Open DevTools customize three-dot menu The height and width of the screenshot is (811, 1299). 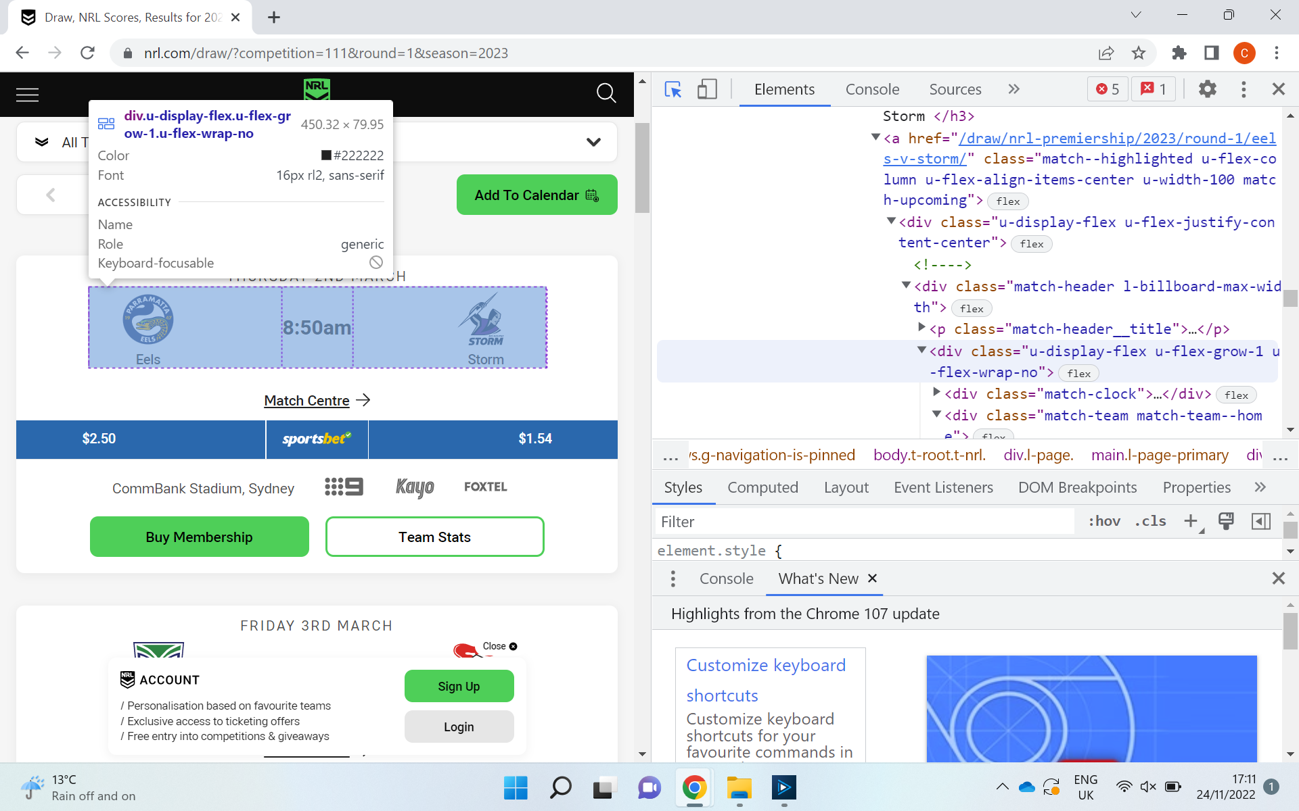click(1244, 89)
